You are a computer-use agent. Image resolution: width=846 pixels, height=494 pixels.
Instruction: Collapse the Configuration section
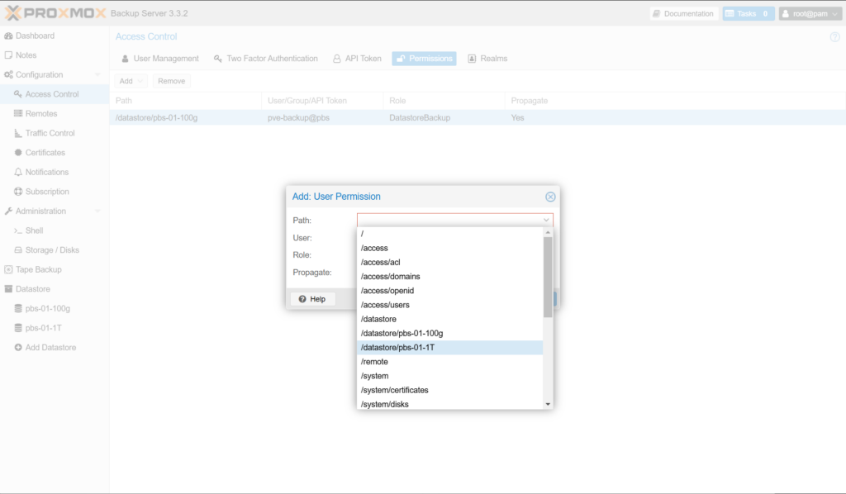pos(98,74)
